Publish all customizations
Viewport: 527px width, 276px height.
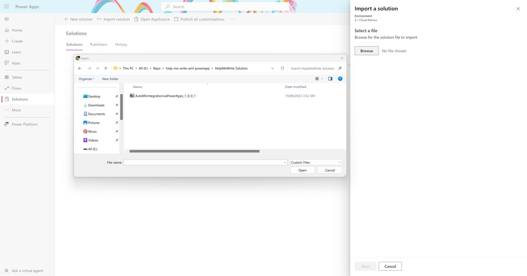click(x=199, y=19)
